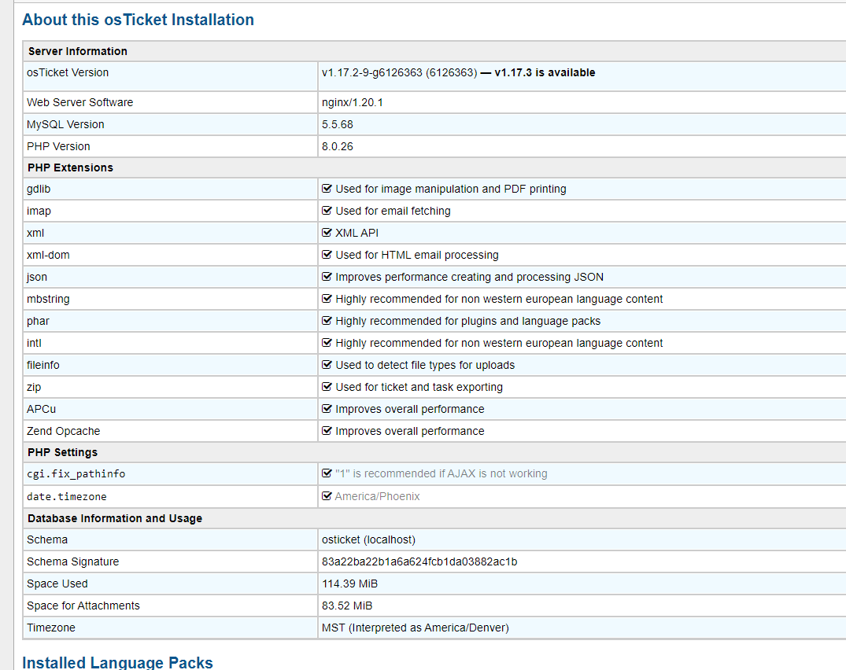The width and height of the screenshot is (846, 670).
Task: Click the 'v1.17.3 is available' update notice
Action: pyautogui.click(x=544, y=72)
